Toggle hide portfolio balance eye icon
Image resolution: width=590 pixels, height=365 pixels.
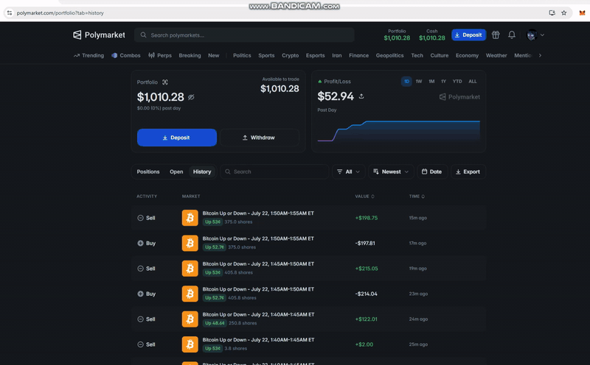[x=191, y=97]
